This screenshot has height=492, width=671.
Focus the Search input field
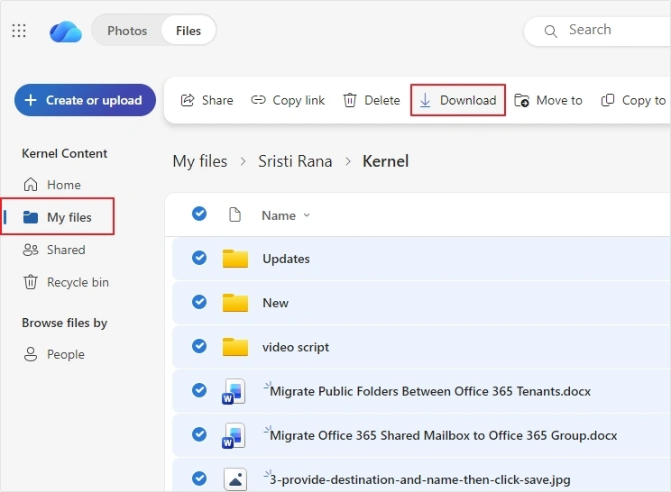click(x=599, y=31)
